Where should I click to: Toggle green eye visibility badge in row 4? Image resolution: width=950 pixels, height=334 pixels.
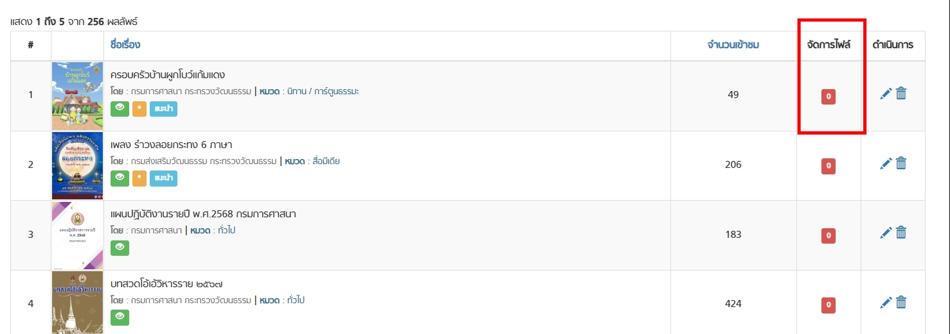[x=120, y=317]
